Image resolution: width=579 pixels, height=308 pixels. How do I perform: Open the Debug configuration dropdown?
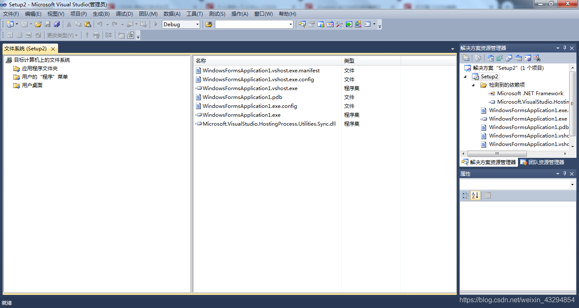(198, 25)
